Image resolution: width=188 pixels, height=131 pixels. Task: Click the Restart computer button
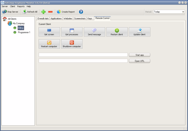(x=49, y=44)
